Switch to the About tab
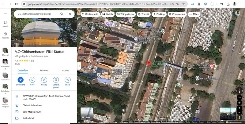The height and width of the screenshot is (124, 245). (x=65, y=71)
